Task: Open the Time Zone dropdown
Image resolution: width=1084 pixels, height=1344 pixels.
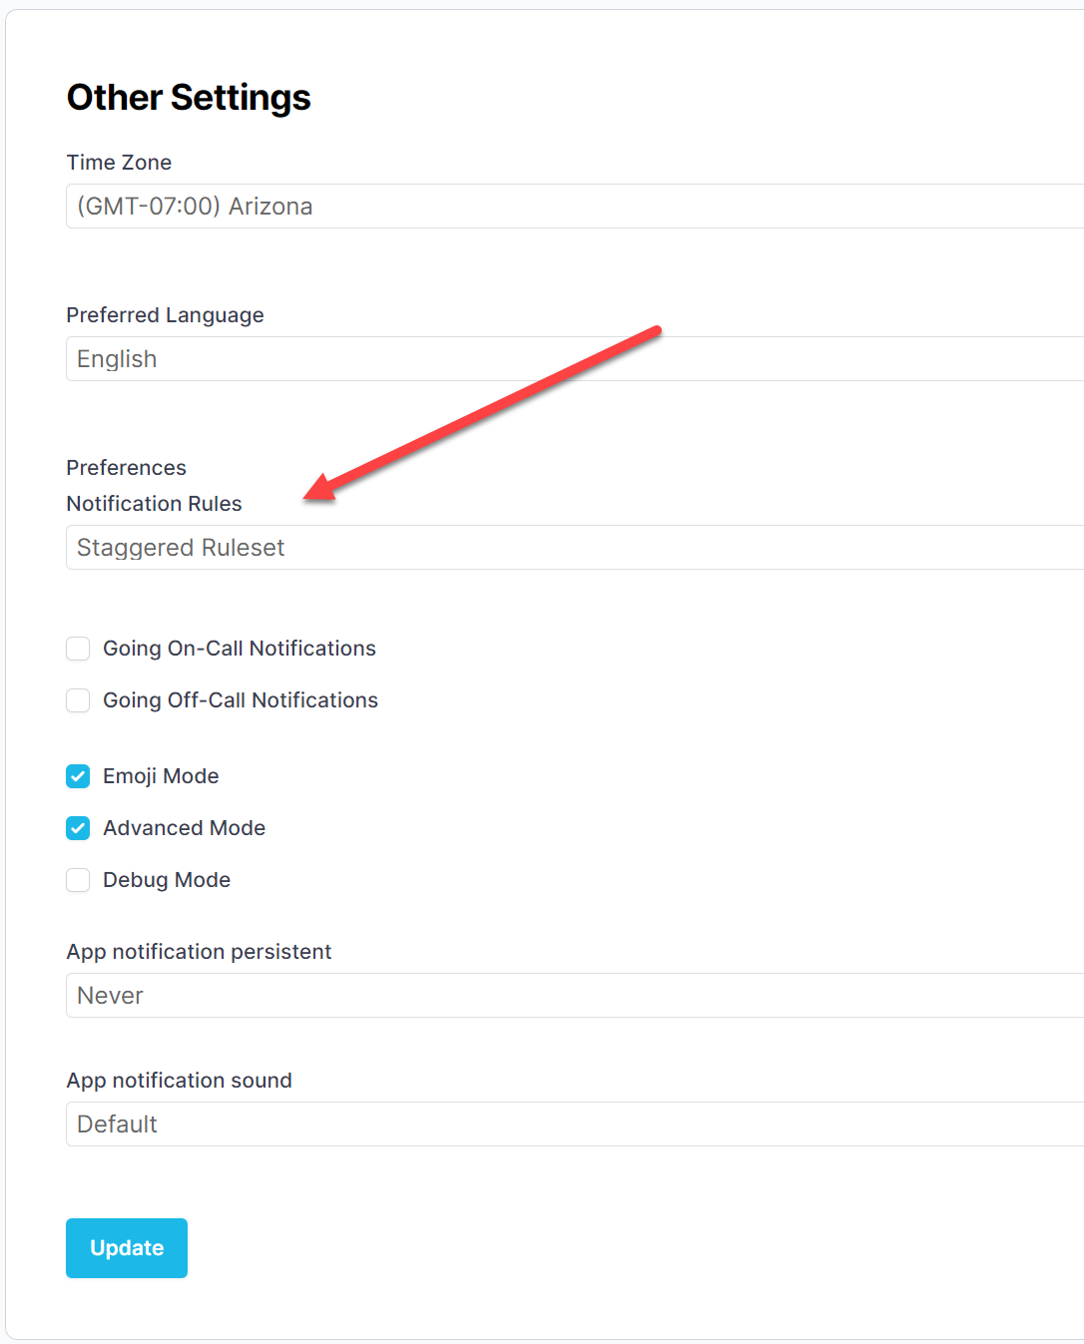Action: [x=574, y=207]
